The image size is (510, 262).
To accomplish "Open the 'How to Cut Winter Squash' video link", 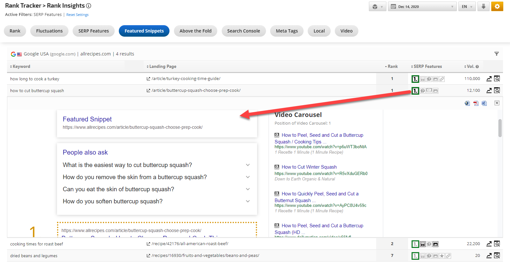I will (x=309, y=167).
